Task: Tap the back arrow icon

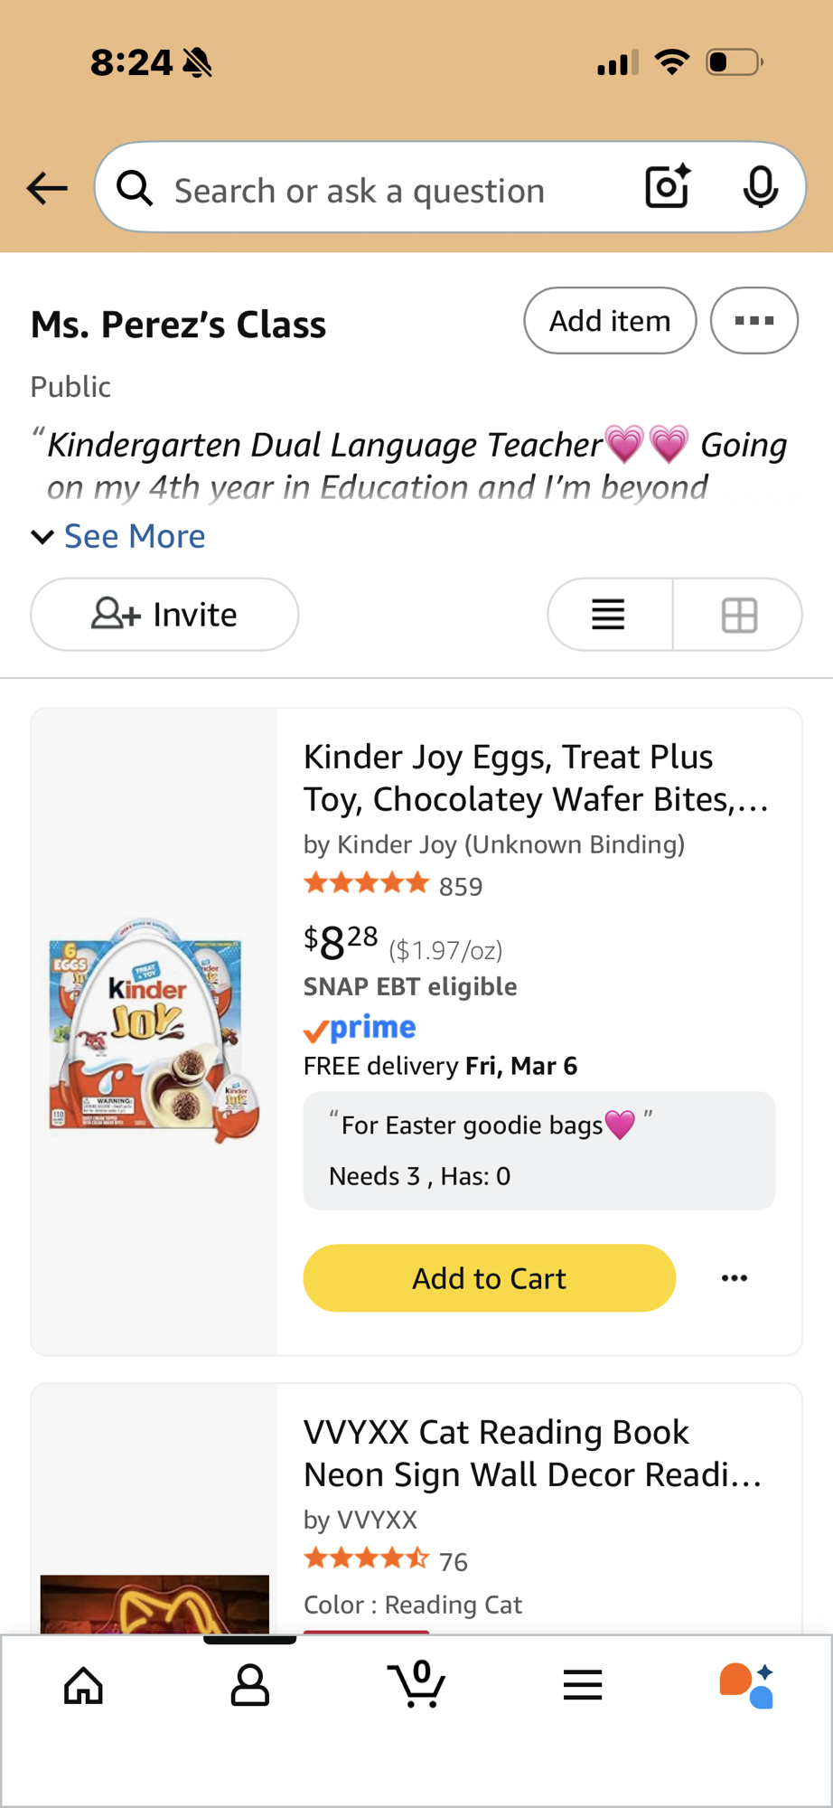Action: [47, 188]
